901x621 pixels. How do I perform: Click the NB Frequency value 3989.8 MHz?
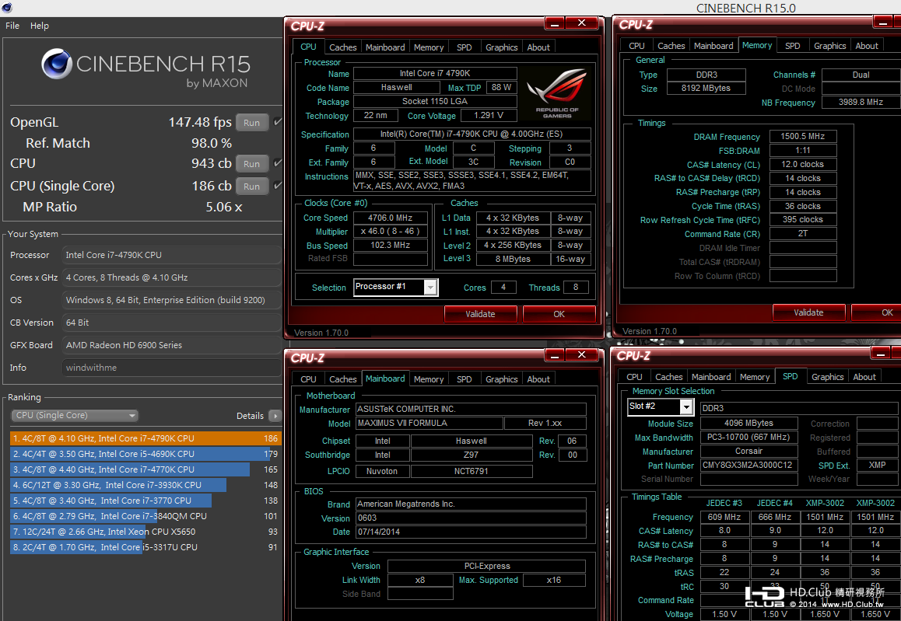(861, 102)
